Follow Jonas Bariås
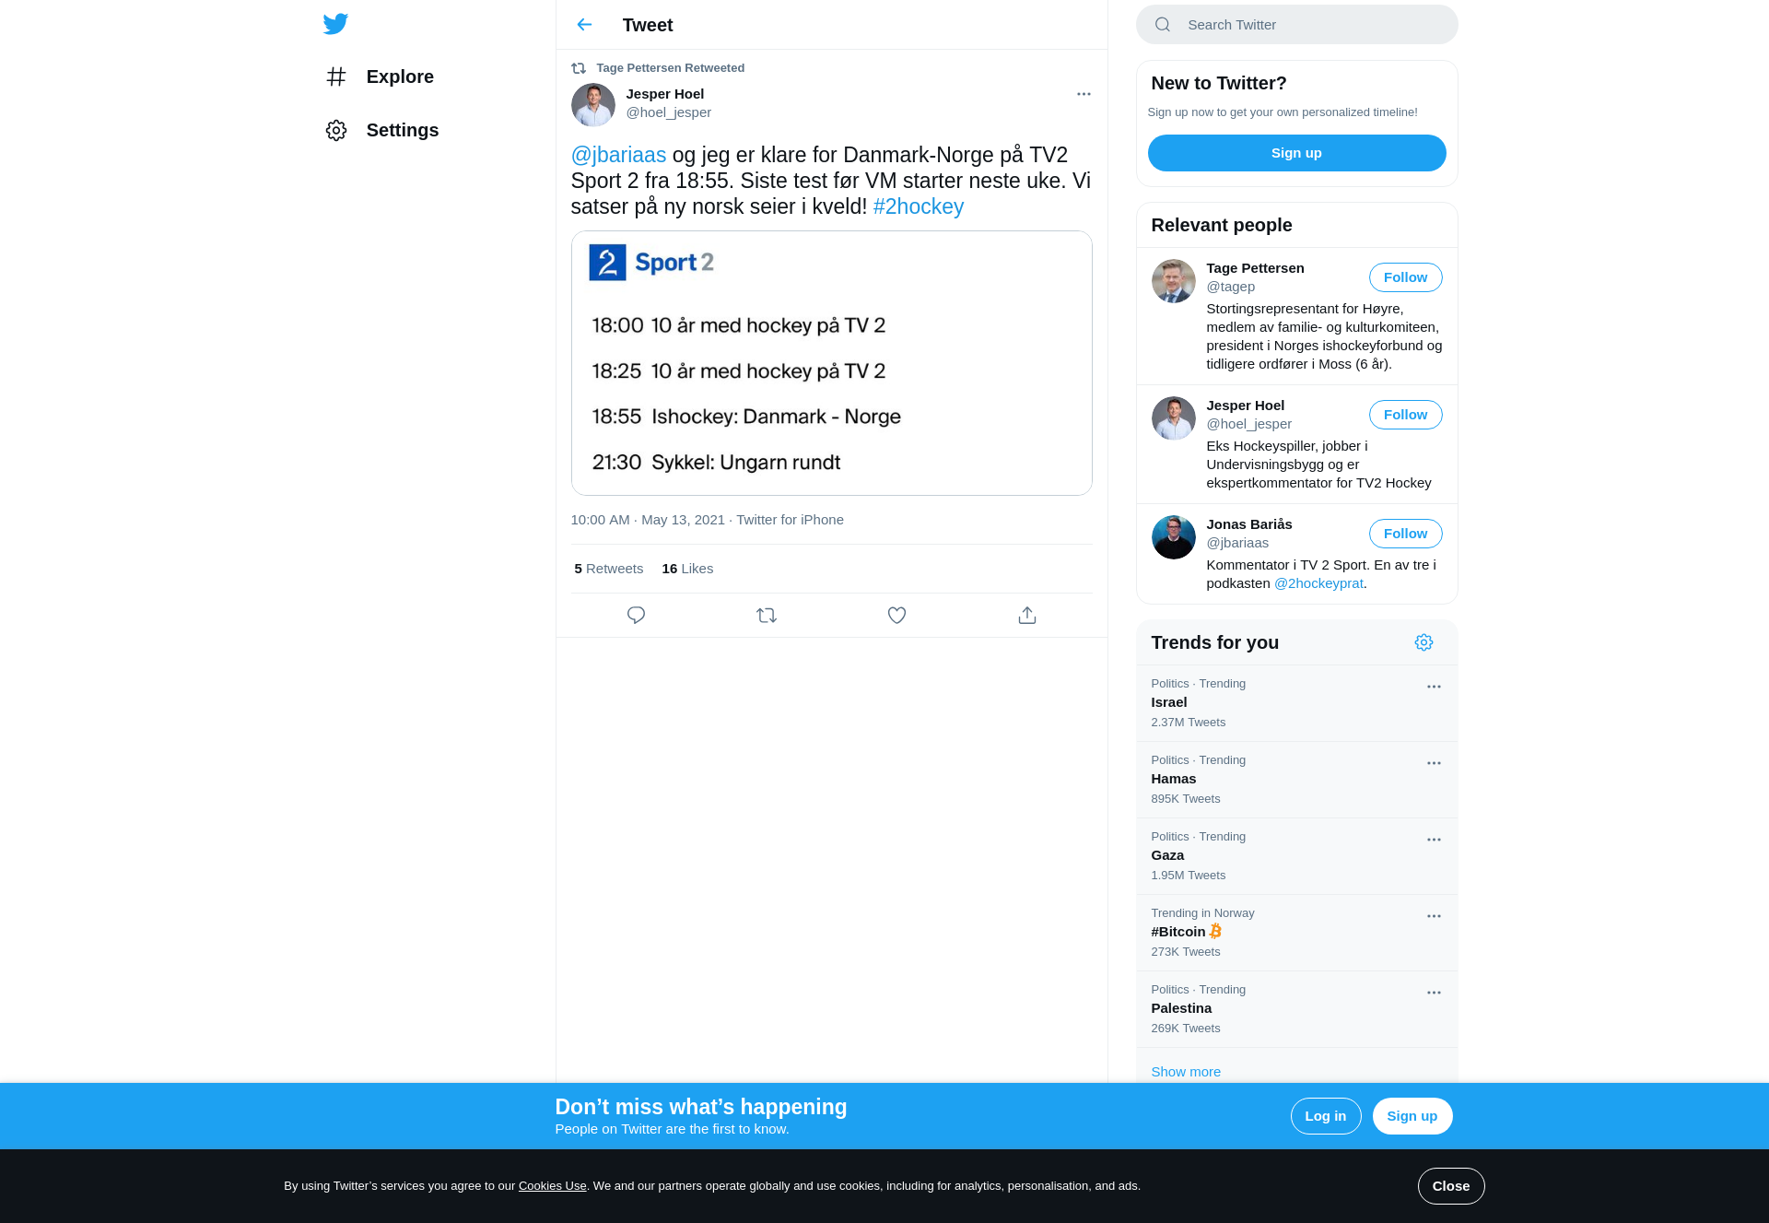Viewport: 1769px width, 1223px height. (x=1405, y=534)
